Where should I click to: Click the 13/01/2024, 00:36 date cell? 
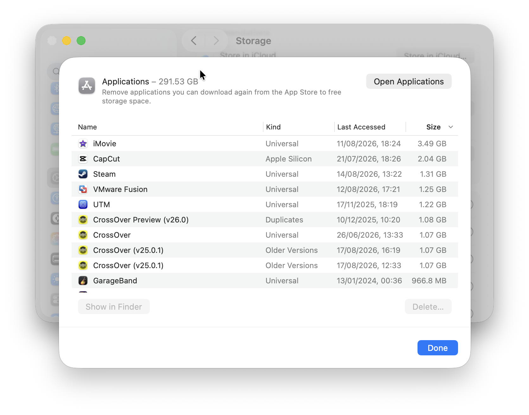[x=369, y=281]
